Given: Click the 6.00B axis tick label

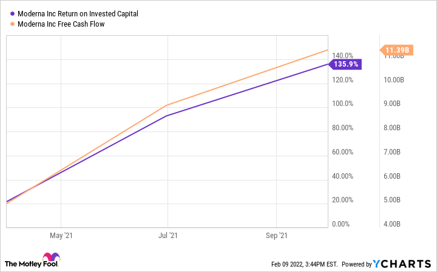Looking at the screenshot, I should coord(391,176).
